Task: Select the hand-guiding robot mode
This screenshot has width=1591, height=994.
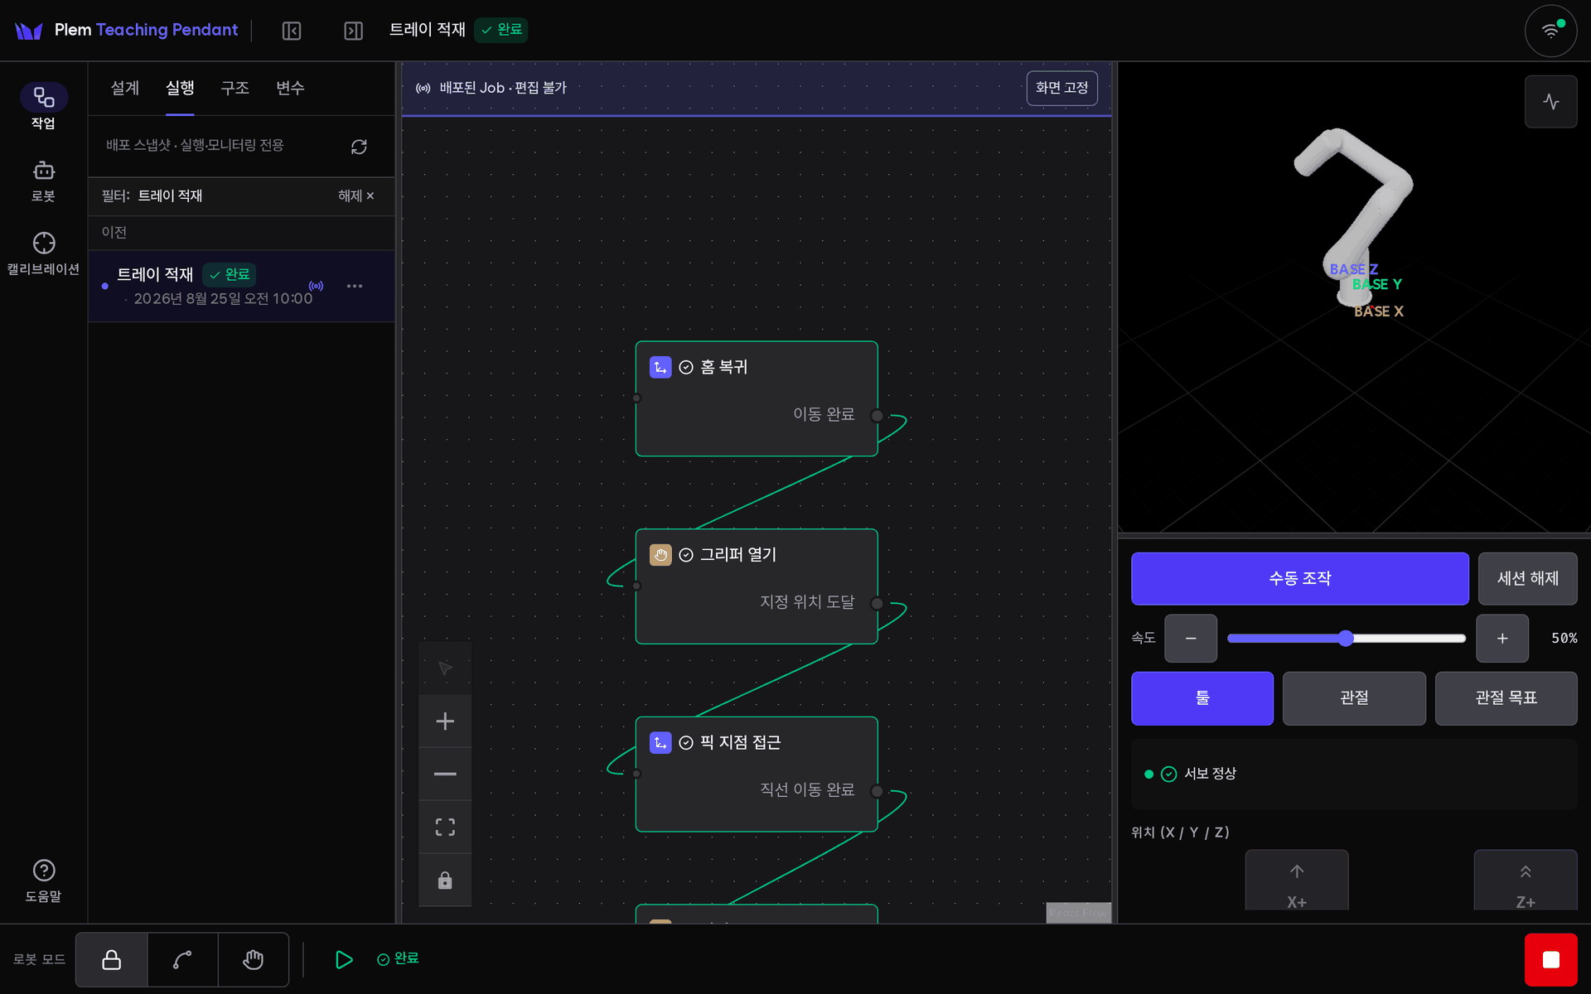Action: coord(254,959)
